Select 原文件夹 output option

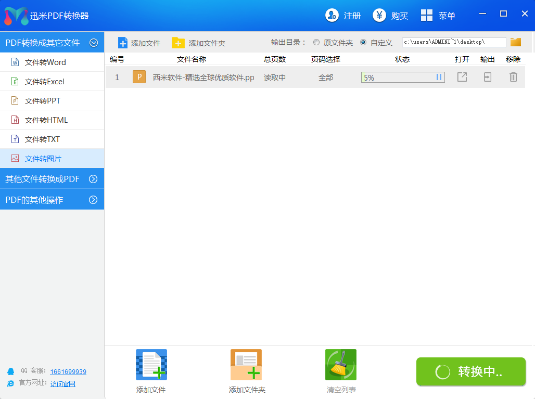pos(316,43)
